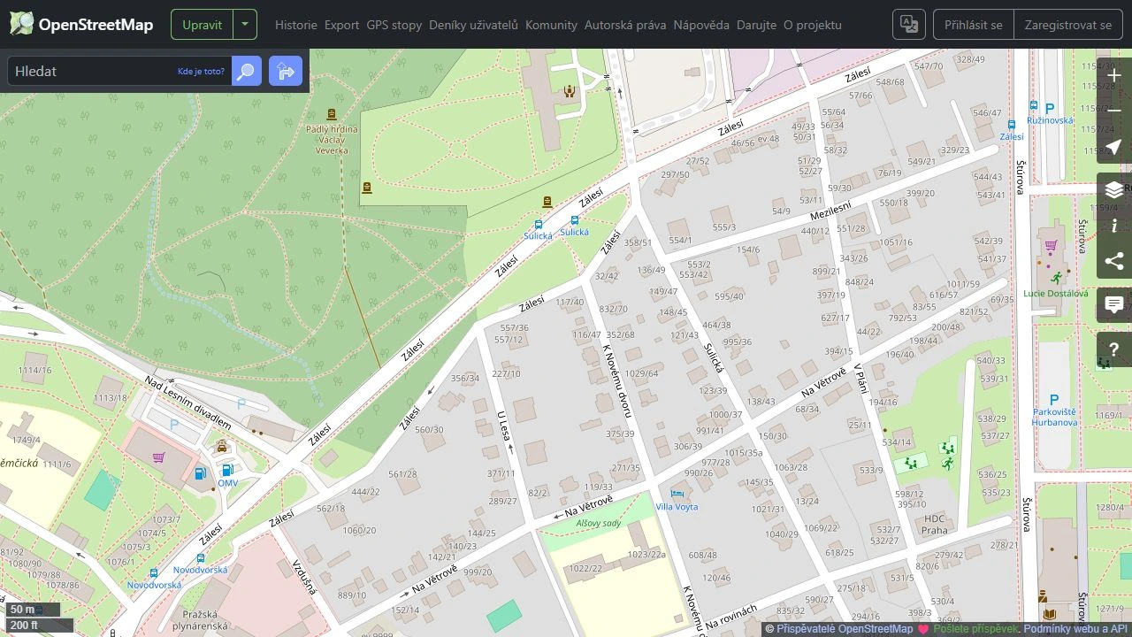Image resolution: width=1132 pixels, height=637 pixels.
Task: Expand the Upravit dropdown arrow
Action: [245, 25]
